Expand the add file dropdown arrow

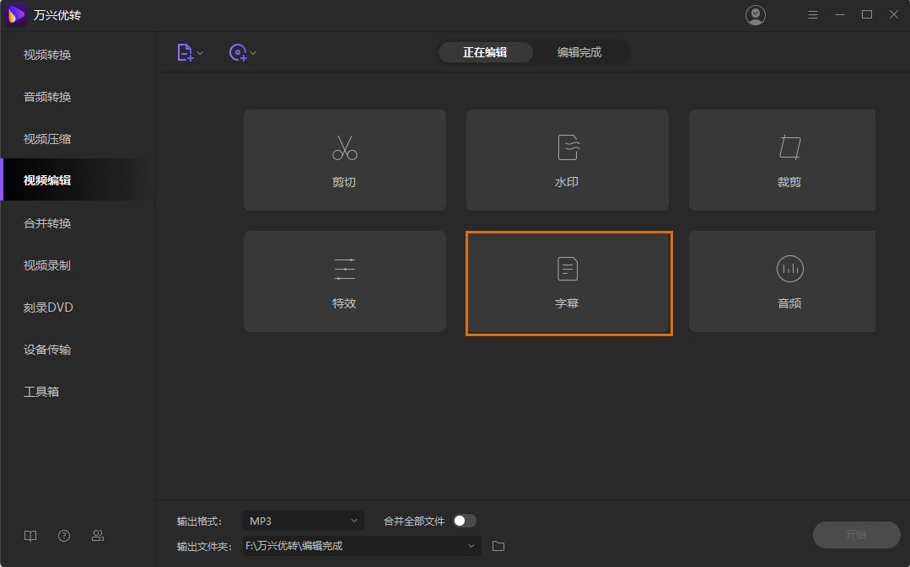(200, 53)
